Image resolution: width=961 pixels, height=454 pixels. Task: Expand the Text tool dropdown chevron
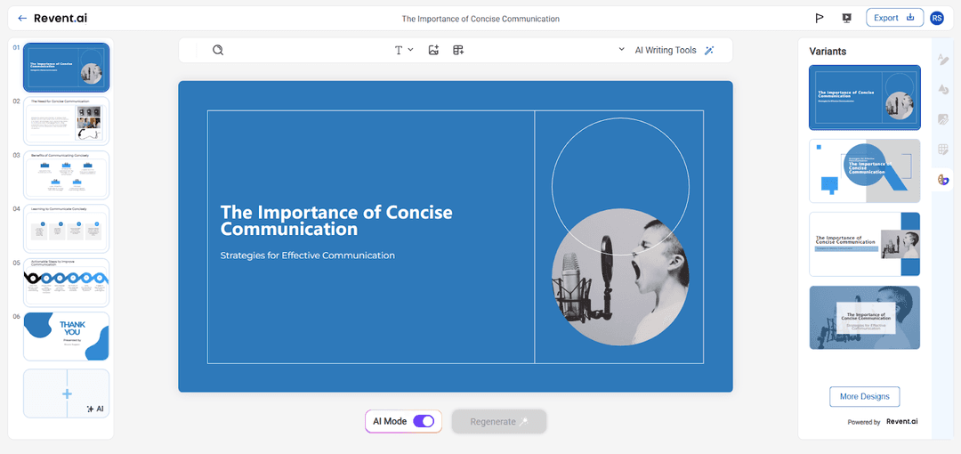click(410, 50)
